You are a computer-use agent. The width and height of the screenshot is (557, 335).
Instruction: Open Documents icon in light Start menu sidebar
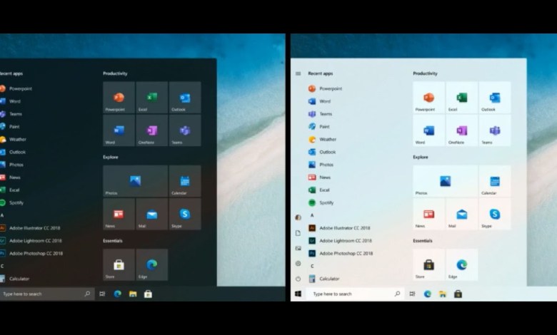pos(298,233)
